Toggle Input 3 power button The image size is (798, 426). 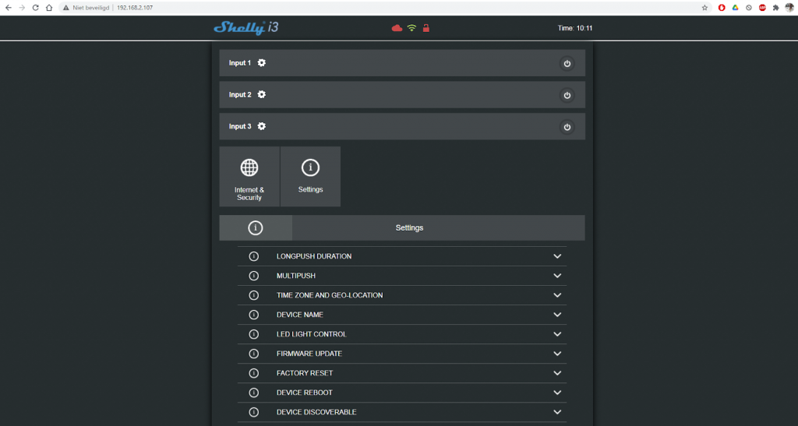(567, 126)
